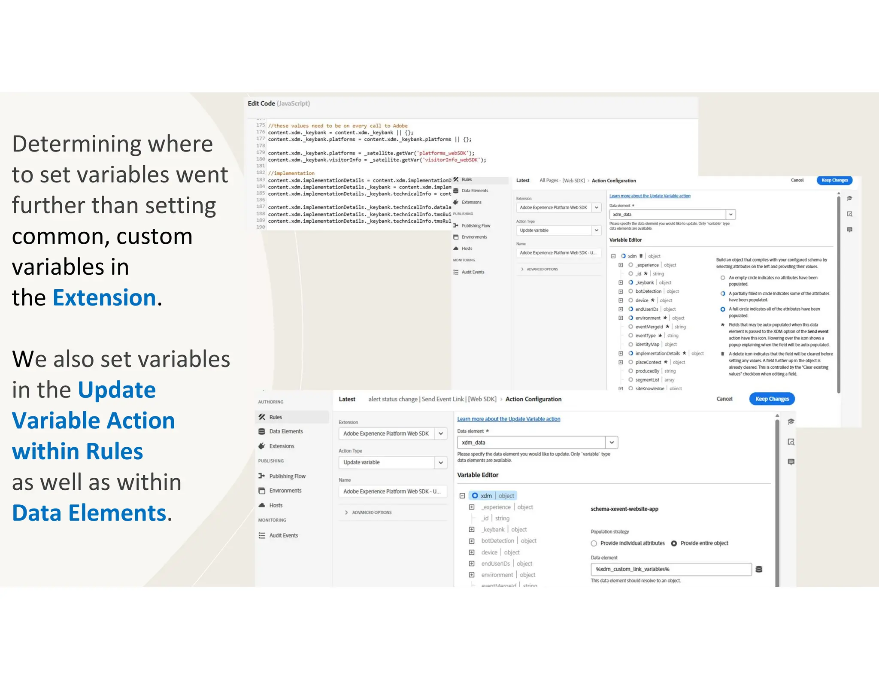Viewport: 879px width, 679px height.
Task: Expand _keybank node in All Pages panel
Action: pos(621,282)
